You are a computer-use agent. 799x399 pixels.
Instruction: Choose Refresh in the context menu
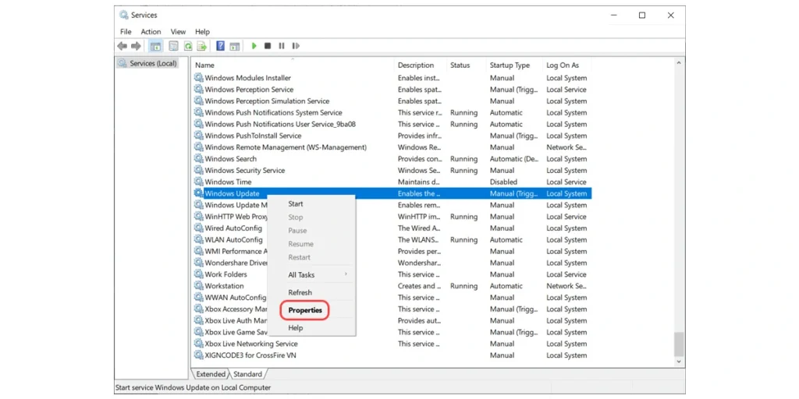pyautogui.click(x=311, y=293)
